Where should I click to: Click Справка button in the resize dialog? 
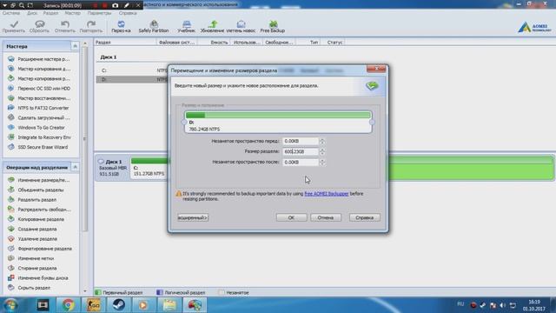coord(365,217)
